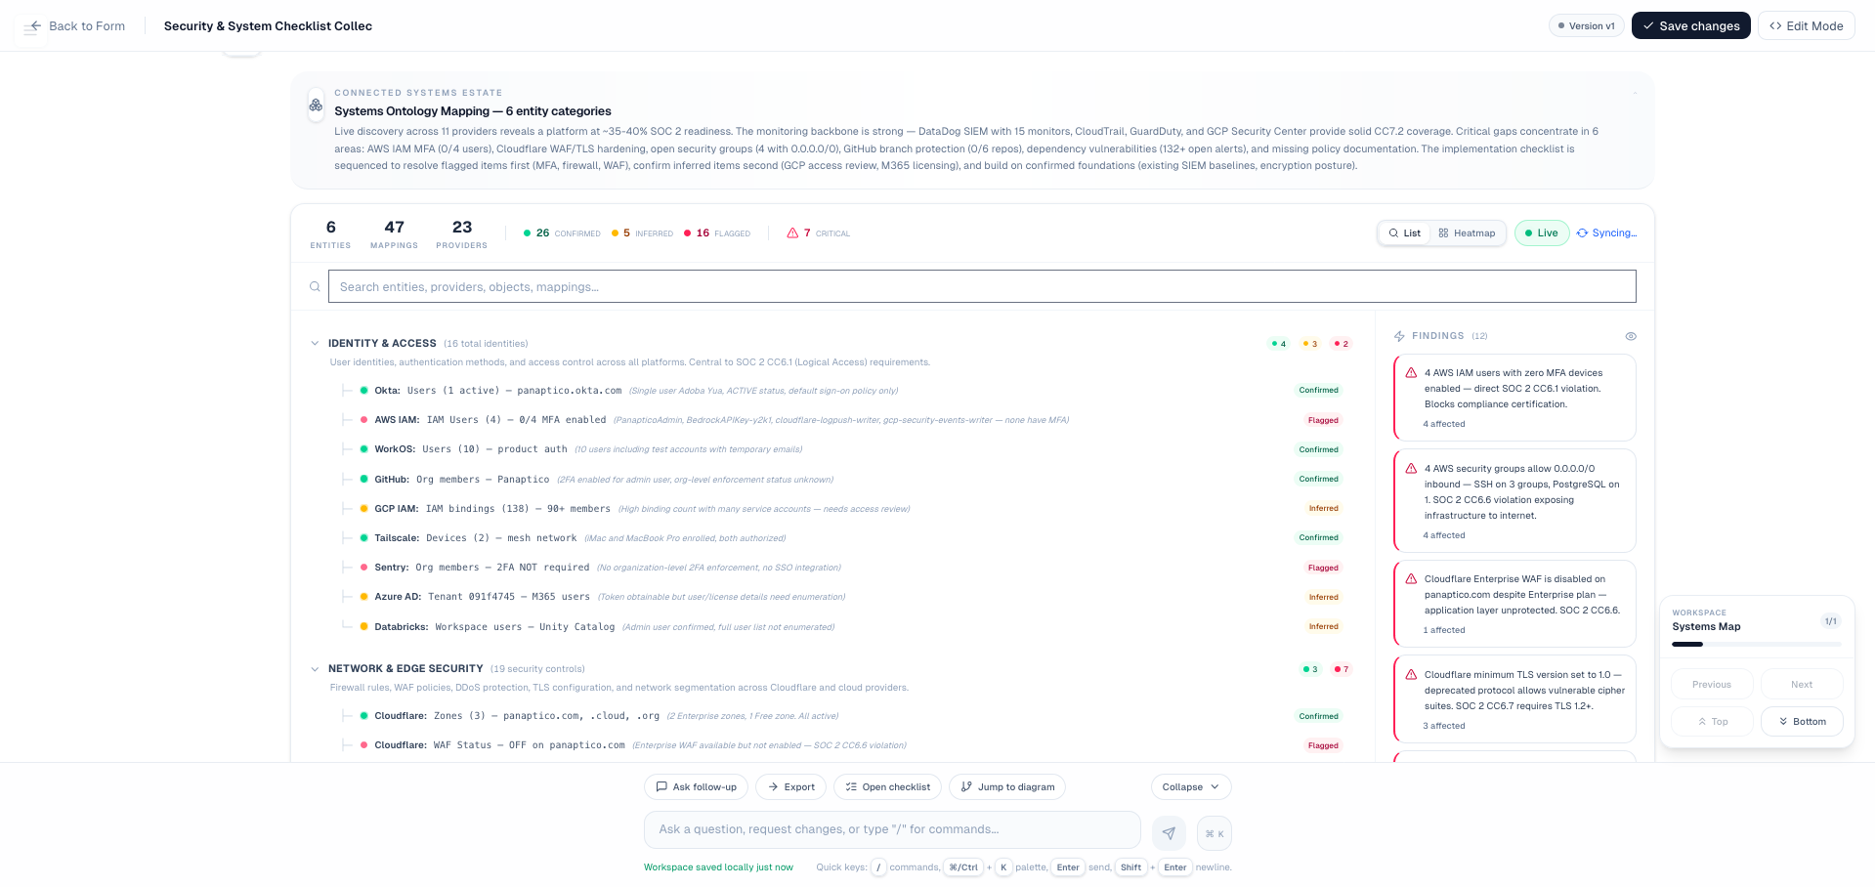Open the Collapse dropdown menu

coord(1190,786)
